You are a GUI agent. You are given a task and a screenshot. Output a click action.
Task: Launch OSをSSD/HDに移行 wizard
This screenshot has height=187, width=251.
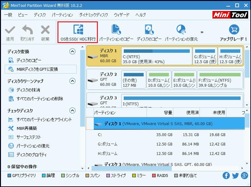(78, 32)
